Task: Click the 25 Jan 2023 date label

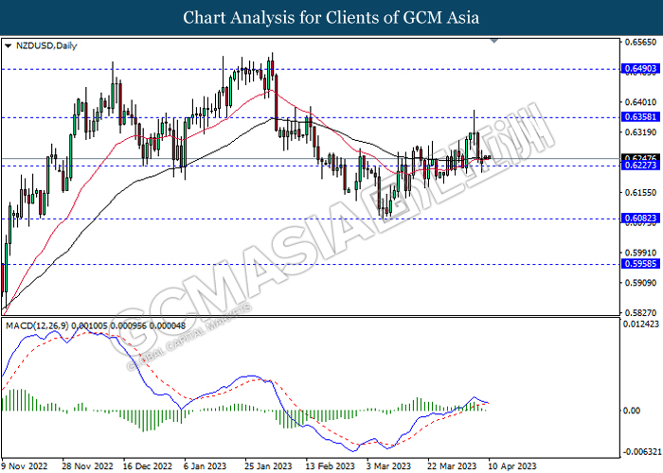Action: [268, 466]
